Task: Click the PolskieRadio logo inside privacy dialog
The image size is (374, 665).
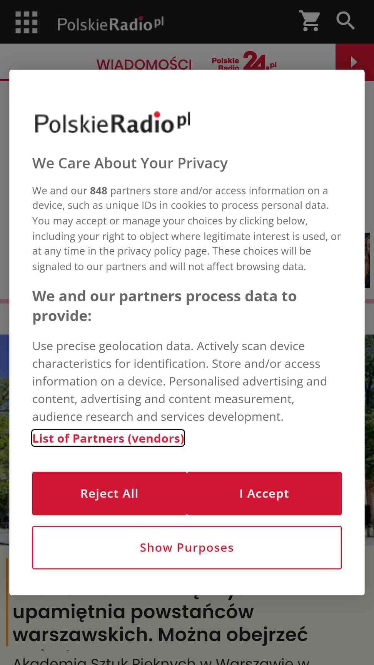Action: click(x=112, y=123)
